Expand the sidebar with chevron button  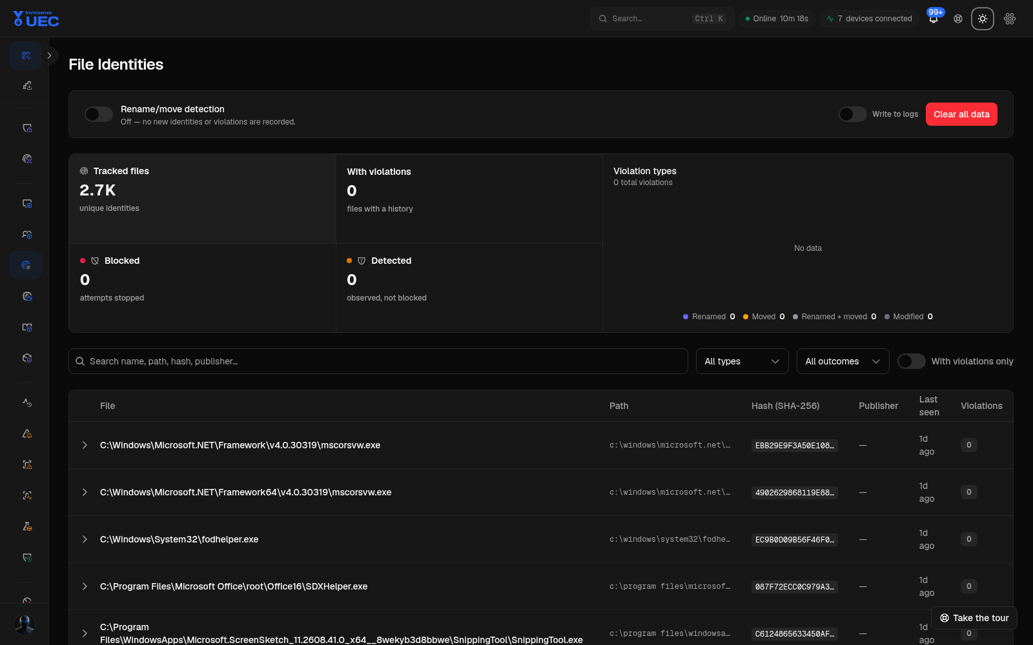click(x=49, y=55)
